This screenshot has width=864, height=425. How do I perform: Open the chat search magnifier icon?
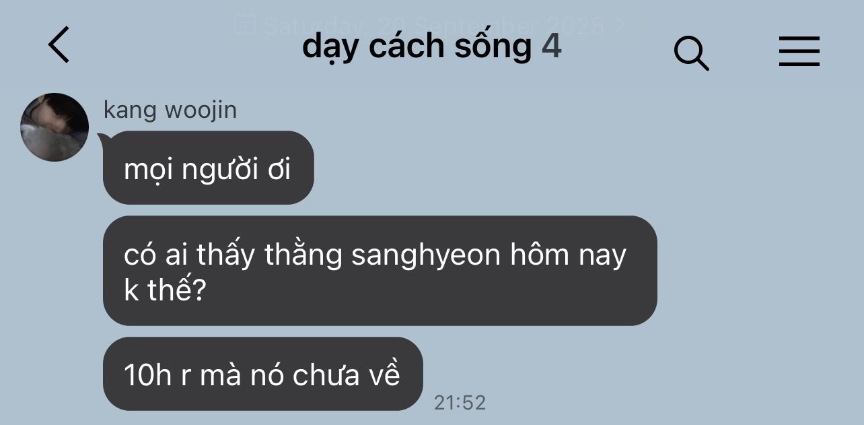(691, 53)
